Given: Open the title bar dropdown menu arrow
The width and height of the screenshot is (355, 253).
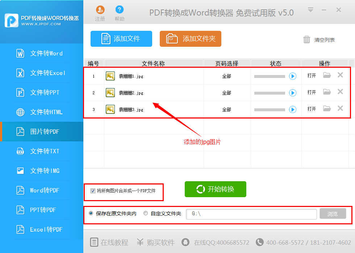Looking at the screenshot, I should [x=311, y=10].
